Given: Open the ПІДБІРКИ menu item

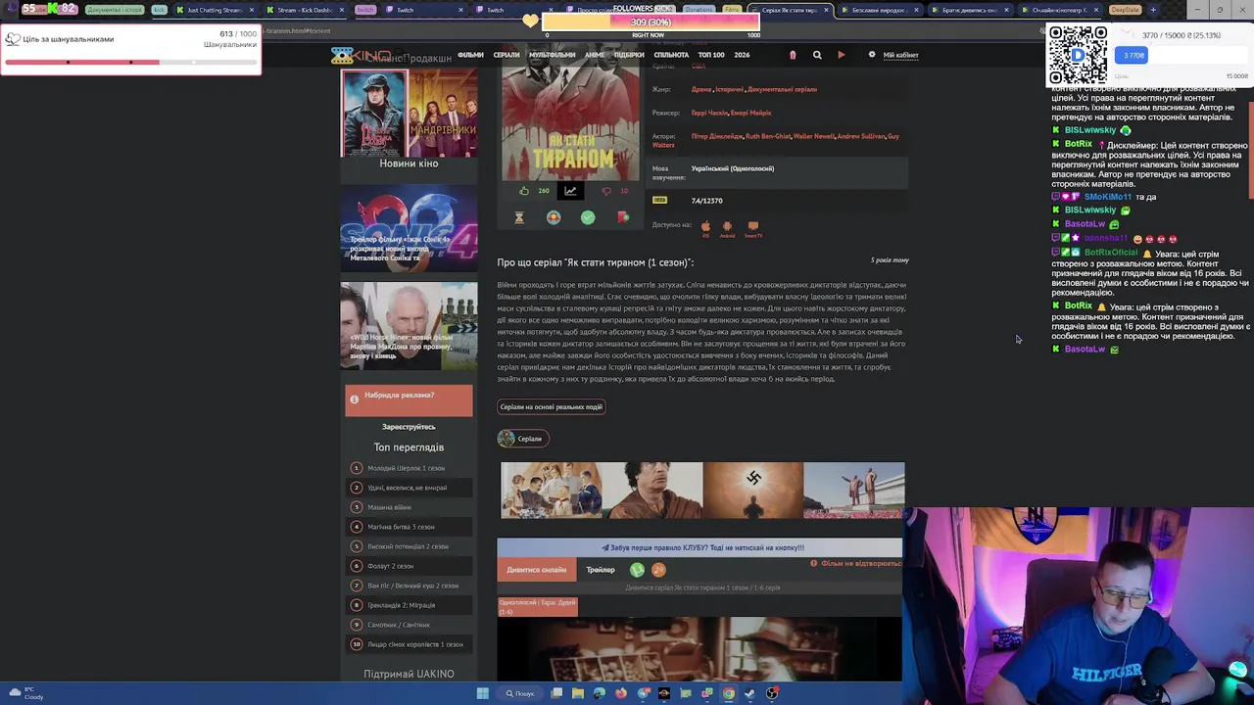Looking at the screenshot, I should [x=629, y=55].
